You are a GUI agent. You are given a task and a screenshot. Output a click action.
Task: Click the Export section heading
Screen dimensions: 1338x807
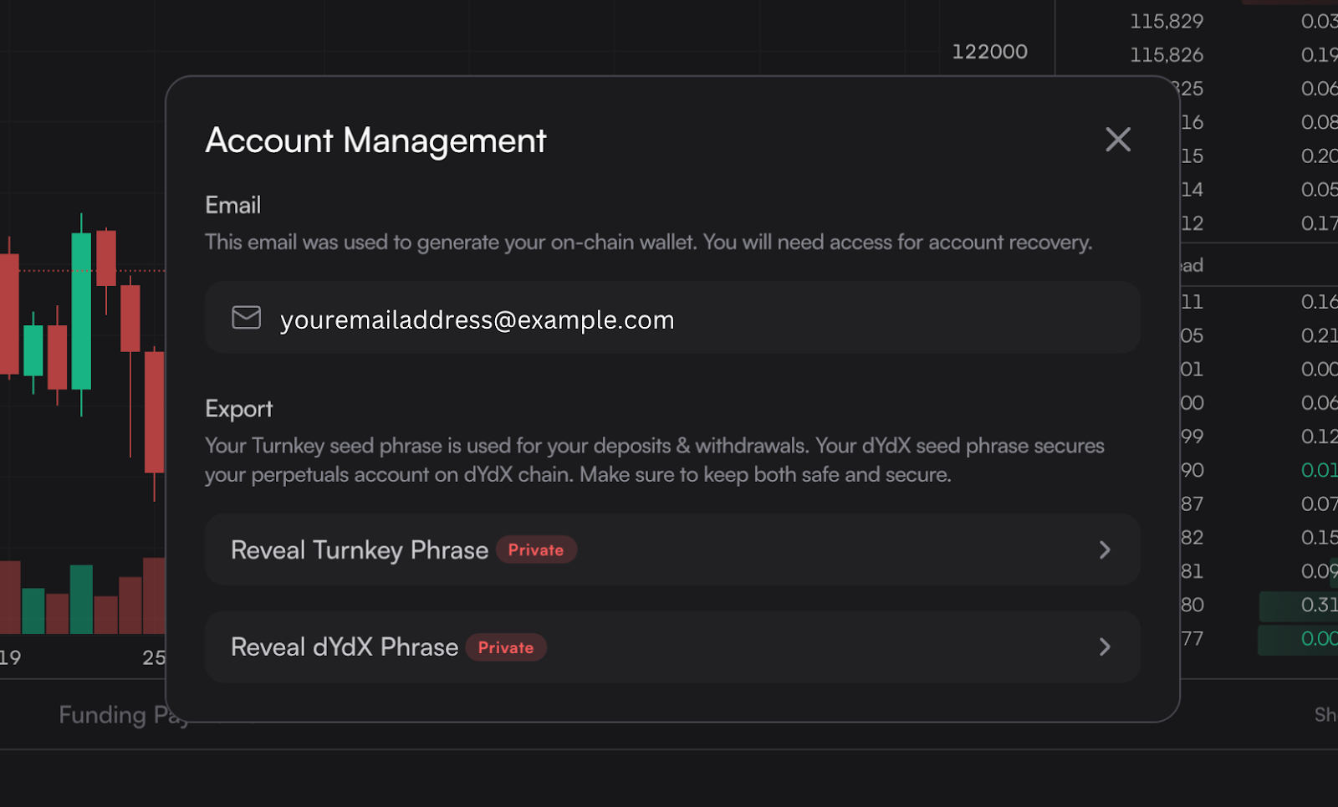pos(239,409)
